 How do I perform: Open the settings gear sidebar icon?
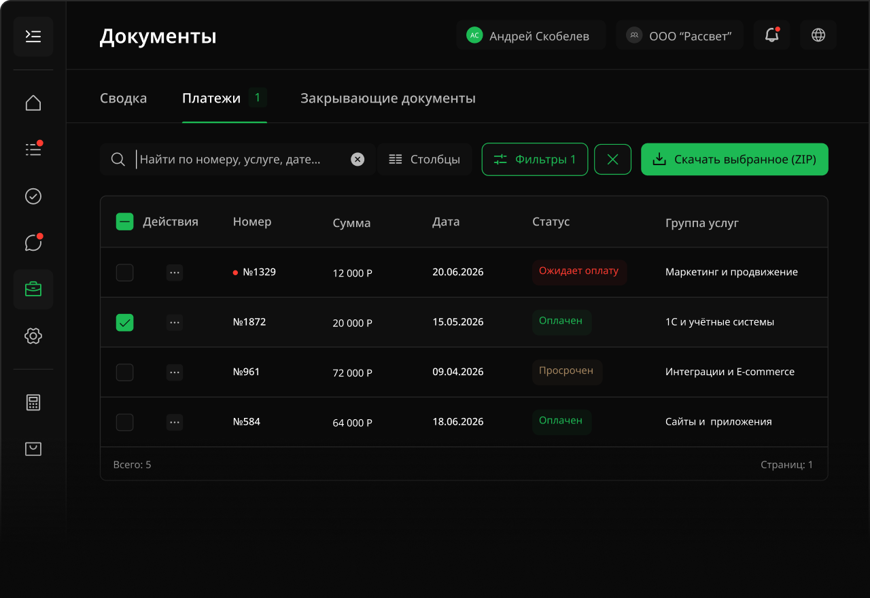(x=33, y=336)
